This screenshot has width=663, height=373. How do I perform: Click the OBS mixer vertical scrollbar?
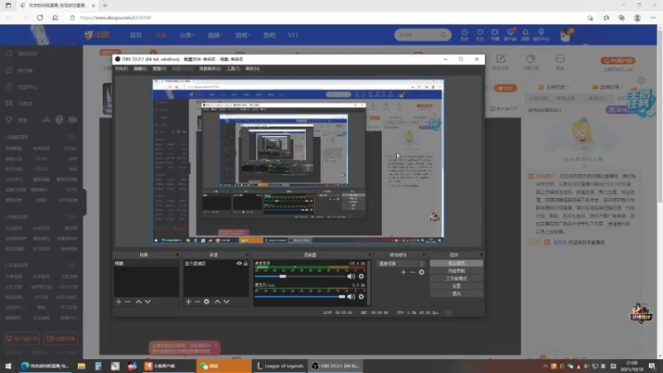pos(369,283)
